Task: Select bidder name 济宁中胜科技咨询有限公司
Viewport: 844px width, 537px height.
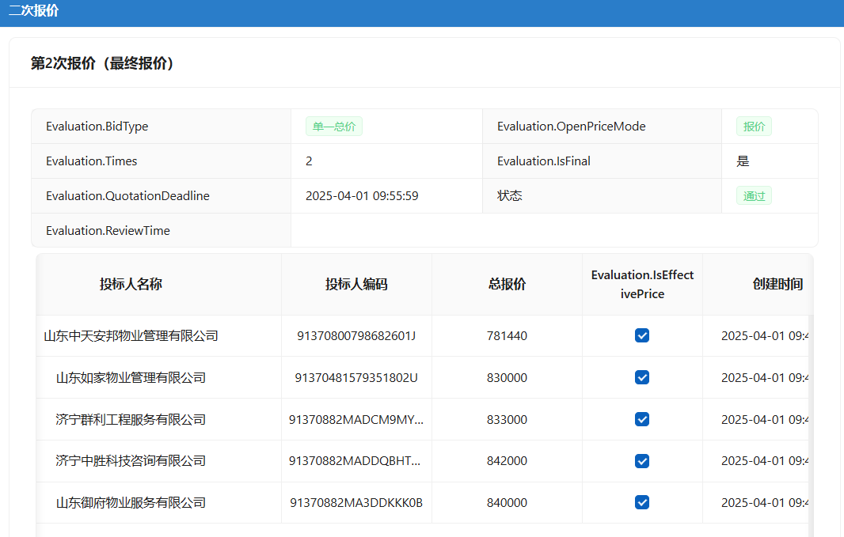Action: coord(131,461)
